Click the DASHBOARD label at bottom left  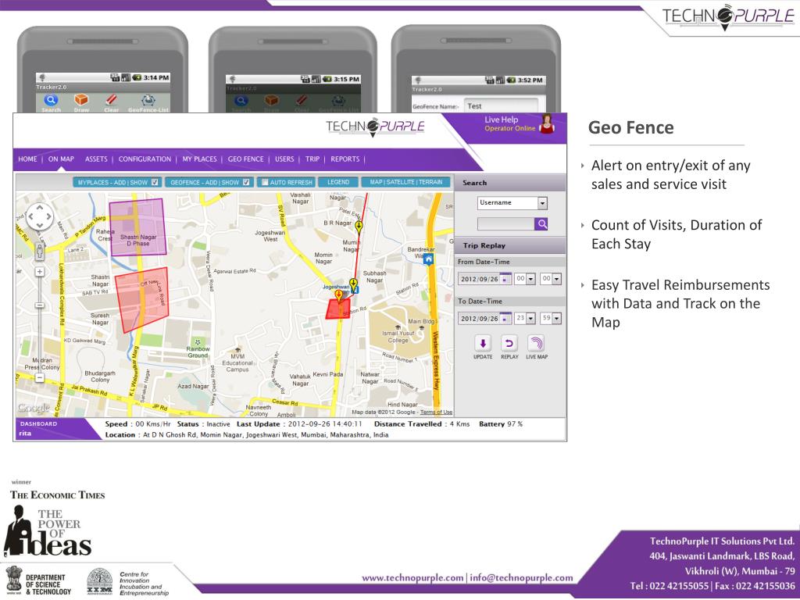click(x=39, y=424)
